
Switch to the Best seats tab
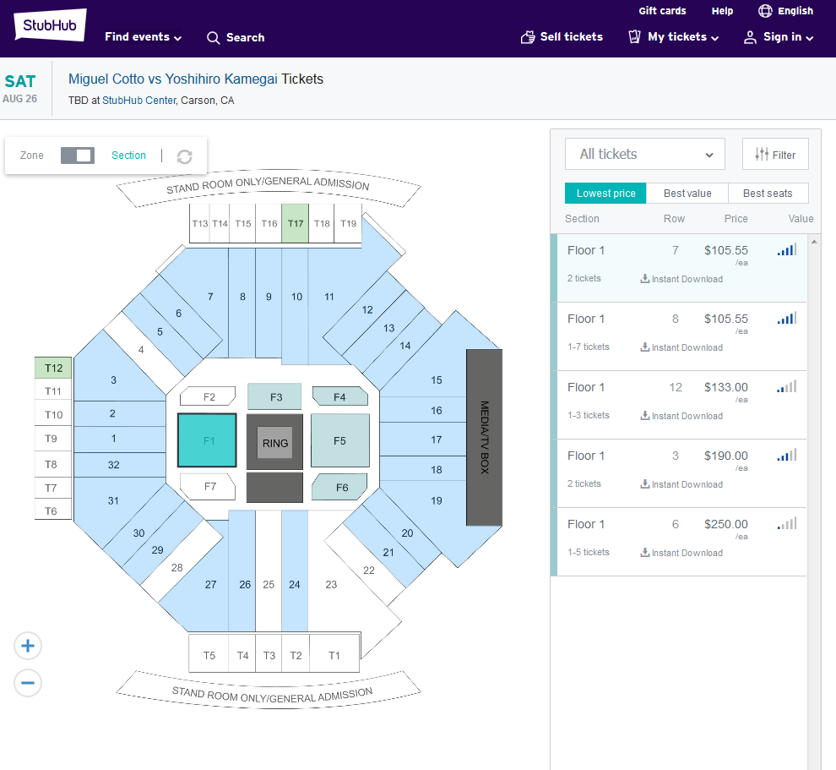click(768, 194)
